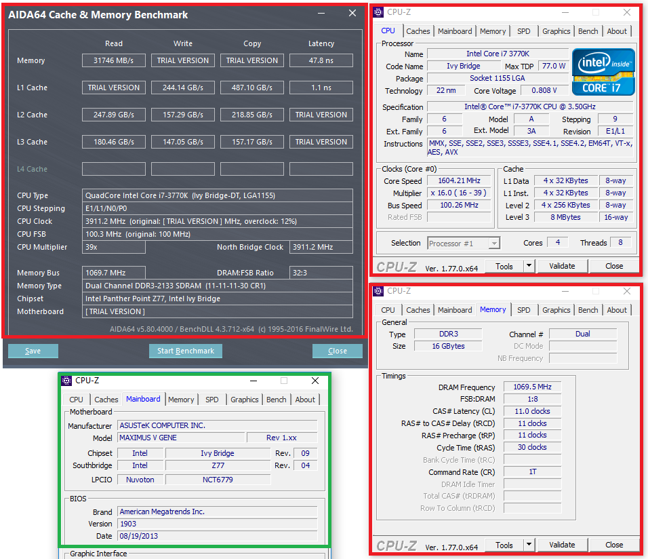Go to About tab in the CPU-Z memory window
Viewport: 648px width, 559px height.
point(617,310)
